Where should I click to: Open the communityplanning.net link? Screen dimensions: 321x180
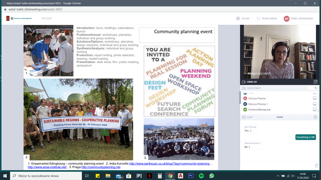(x=101, y=167)
